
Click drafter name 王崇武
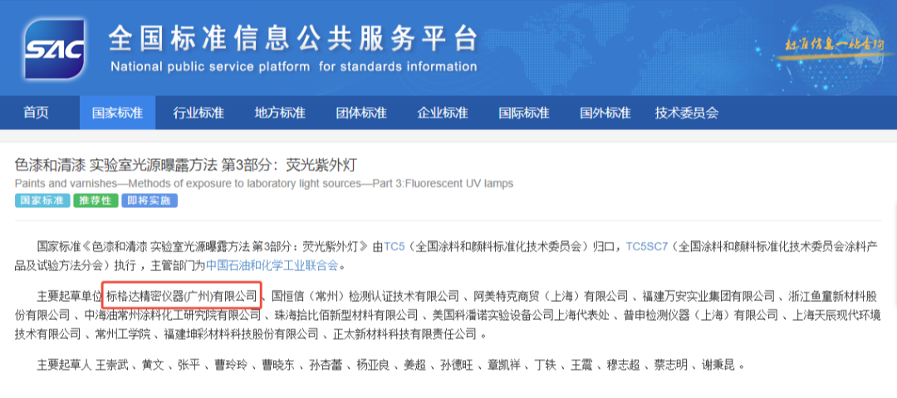tap(112, 365)
